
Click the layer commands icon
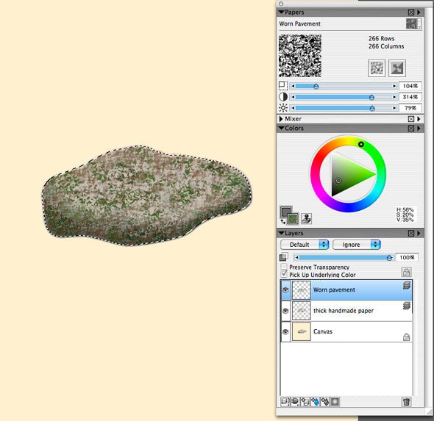[x=285, y=401]
